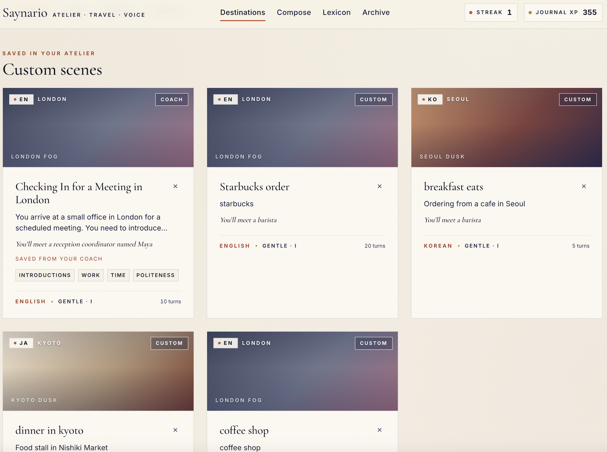607x452 pixels.
Task: Select the Destinations tab
Action: [x=242, y=12]
